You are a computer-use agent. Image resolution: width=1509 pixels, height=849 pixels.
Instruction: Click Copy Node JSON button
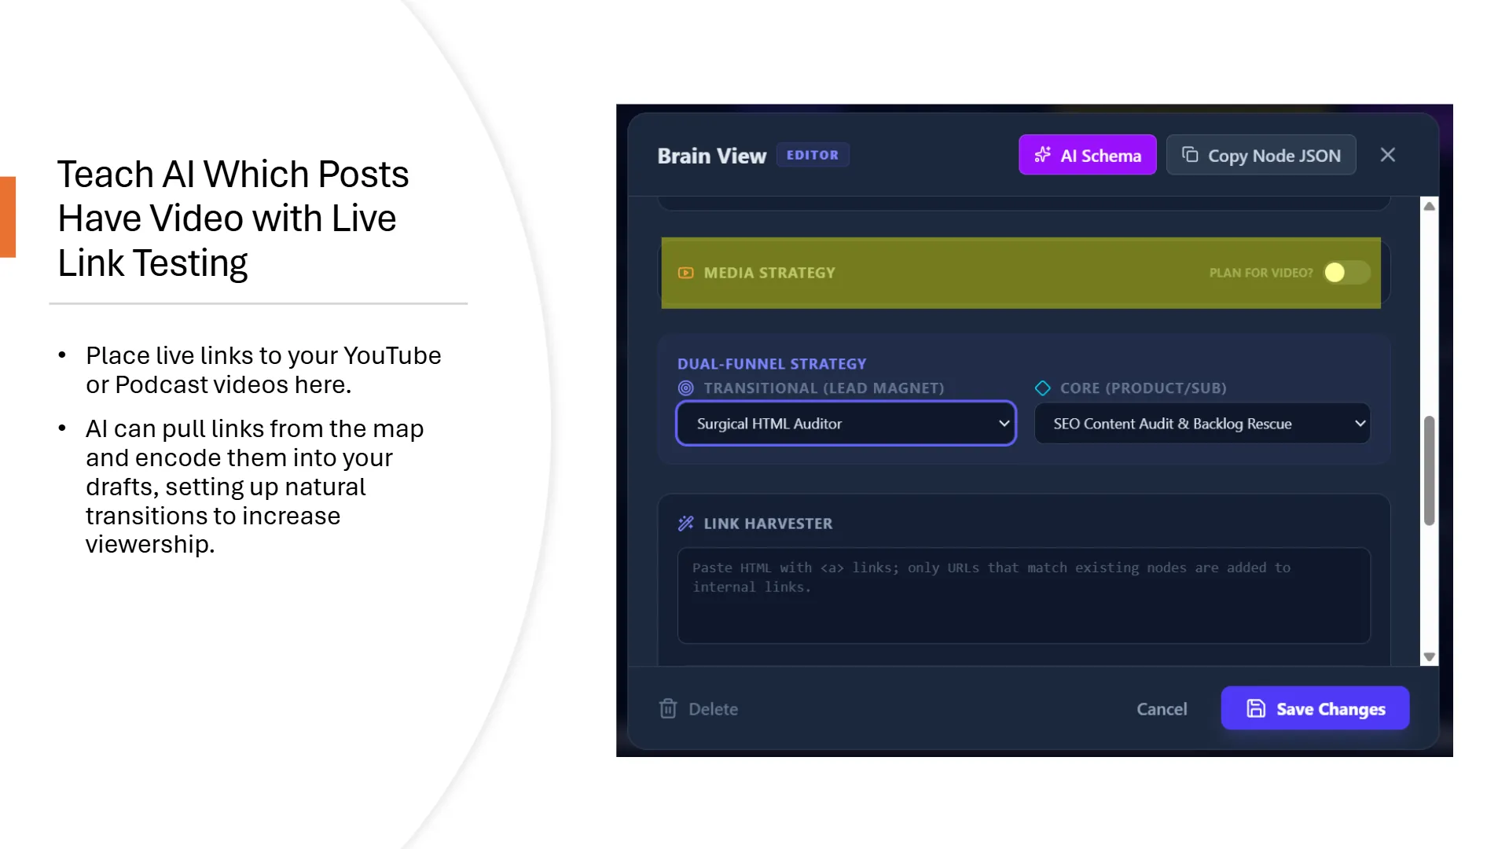[1261, 155]
